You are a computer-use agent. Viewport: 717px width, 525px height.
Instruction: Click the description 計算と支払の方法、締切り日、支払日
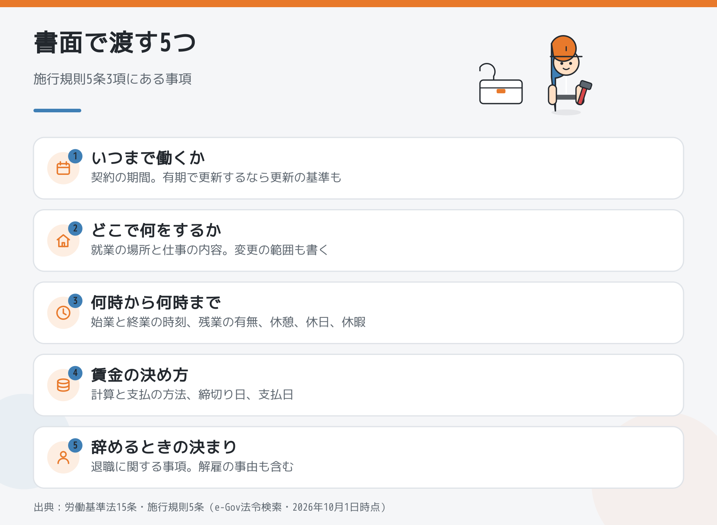pyautogui.click(x=192, y=394)
